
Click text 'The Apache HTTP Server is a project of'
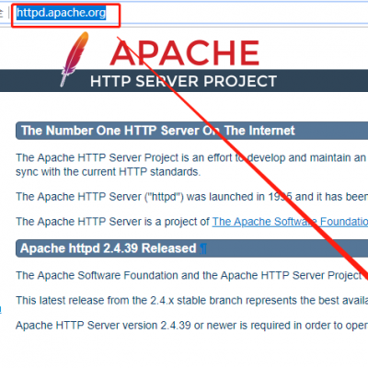point(113,222)
